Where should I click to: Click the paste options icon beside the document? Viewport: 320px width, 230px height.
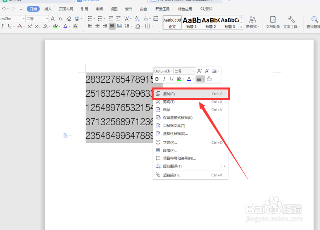(66, 135)
